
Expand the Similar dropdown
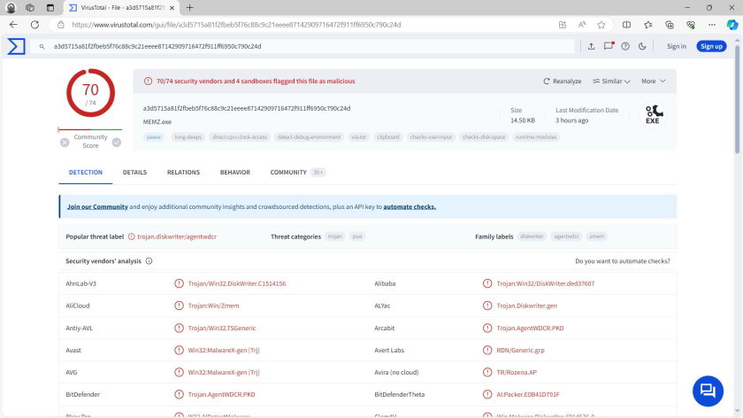[x=611, y=81]
